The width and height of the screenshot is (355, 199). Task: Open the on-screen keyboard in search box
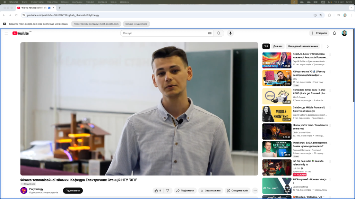[210, 33]
